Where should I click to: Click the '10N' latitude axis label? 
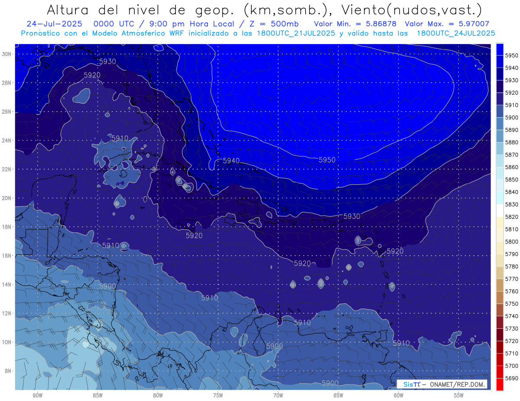[7, 342]
